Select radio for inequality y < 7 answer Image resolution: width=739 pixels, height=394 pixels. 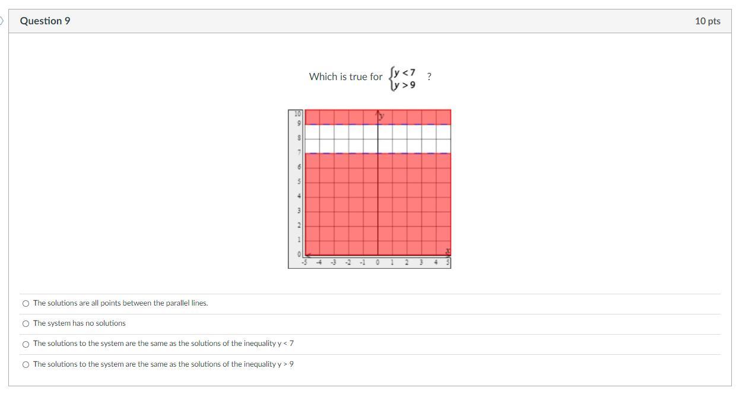coord(26,344)
